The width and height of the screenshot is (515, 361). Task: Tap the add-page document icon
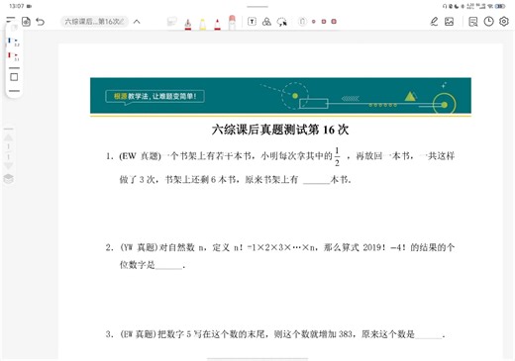(26, 22)
